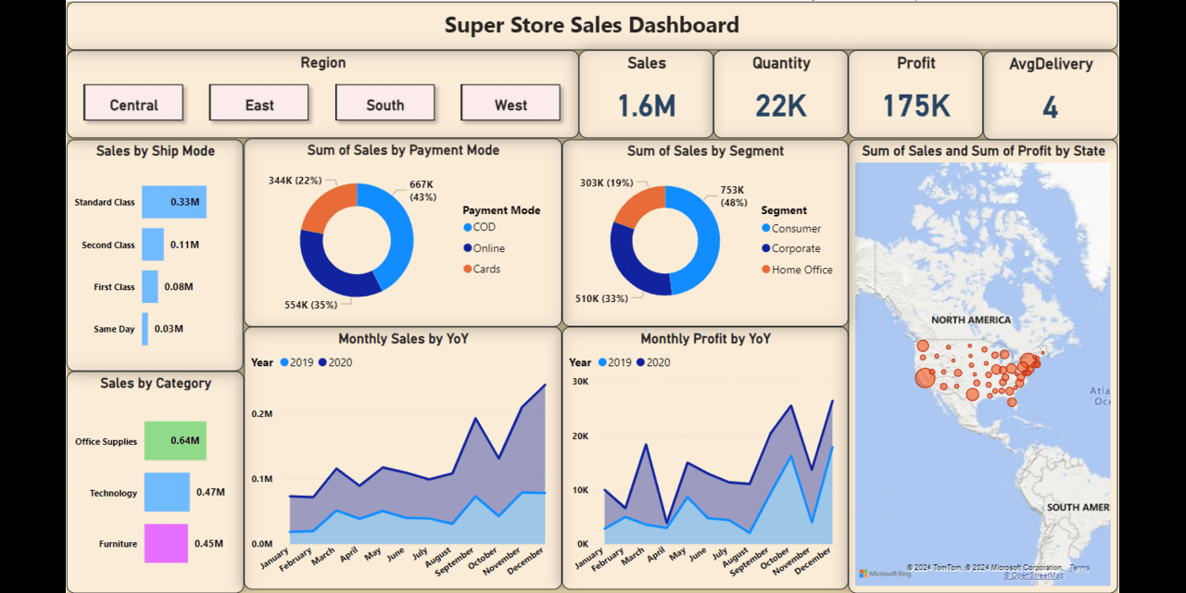The width and height of the screenshot is (1186, 593).
Task: Toggle the South region filter
Action: [385, 103]
